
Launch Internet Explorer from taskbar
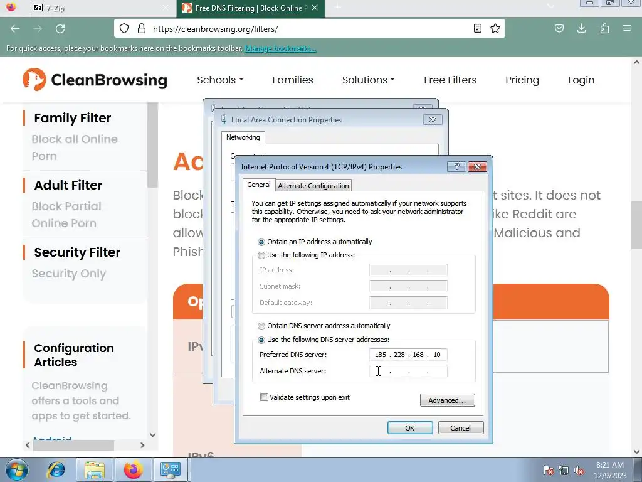pyautogui.click(x=55, y=469)
